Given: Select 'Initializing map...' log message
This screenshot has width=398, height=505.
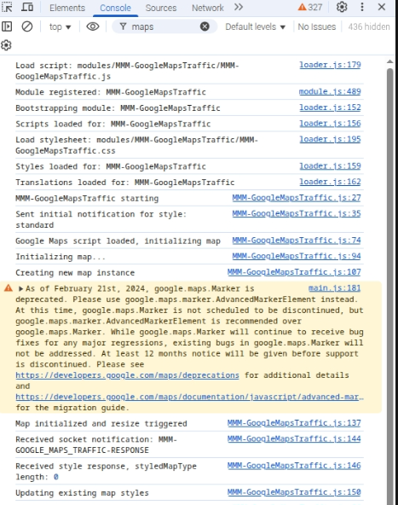Looking at the screenshot, I should coord(61,257).
